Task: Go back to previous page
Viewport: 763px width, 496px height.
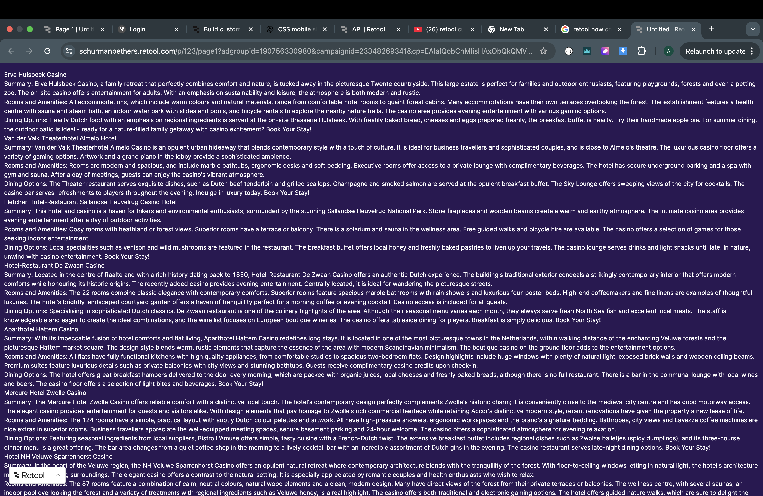Action: (11, 51)
